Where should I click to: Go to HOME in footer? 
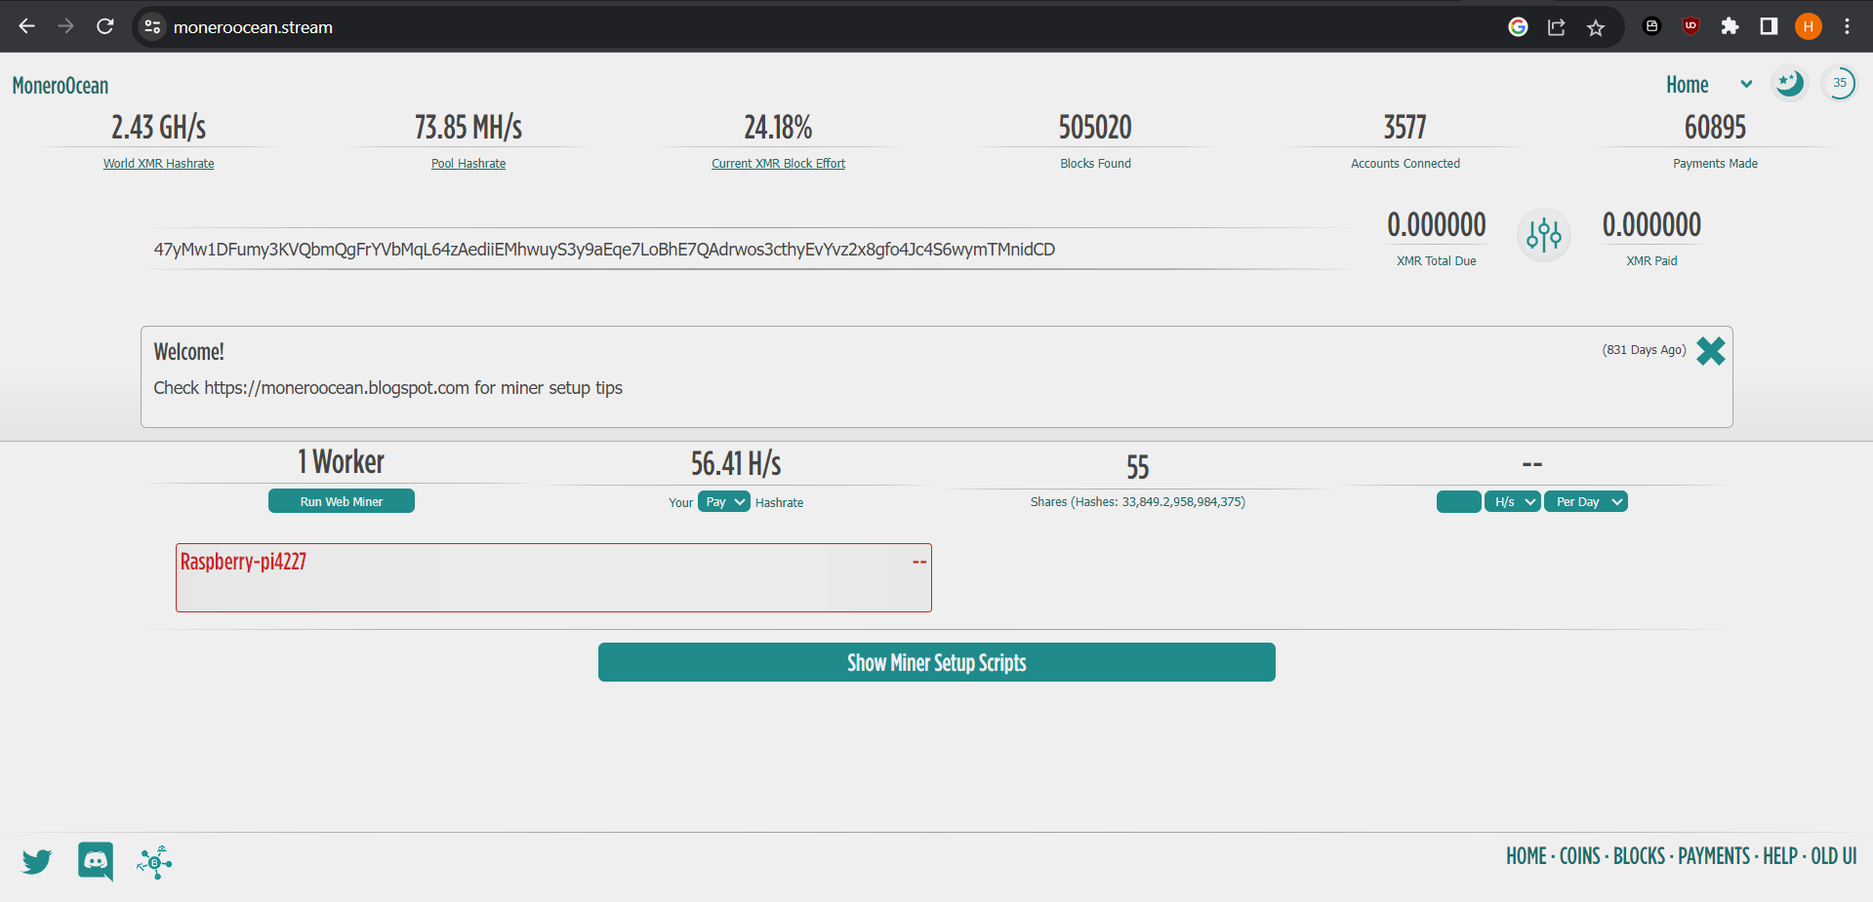[1526, 856]
